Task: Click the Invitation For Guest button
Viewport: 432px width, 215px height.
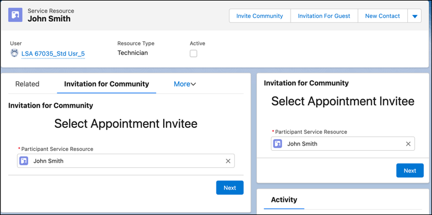Action: pos(324,16)
